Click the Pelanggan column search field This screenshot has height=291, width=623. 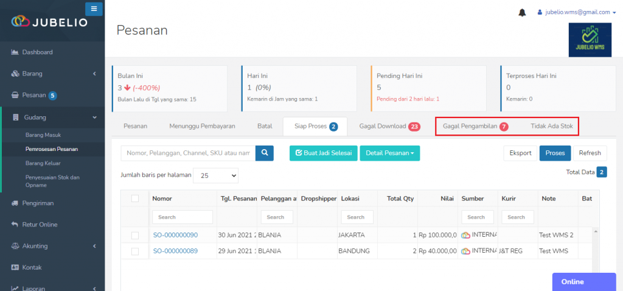[277, 217]
